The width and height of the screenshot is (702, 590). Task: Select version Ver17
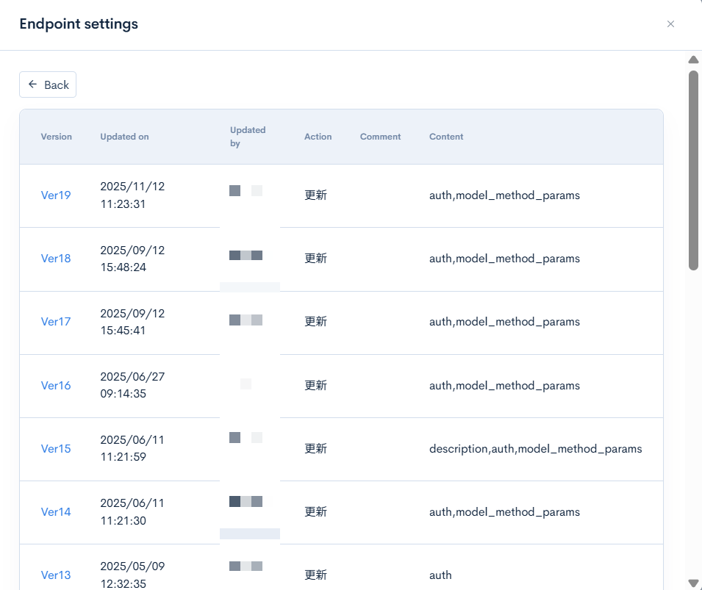(56, 322)
